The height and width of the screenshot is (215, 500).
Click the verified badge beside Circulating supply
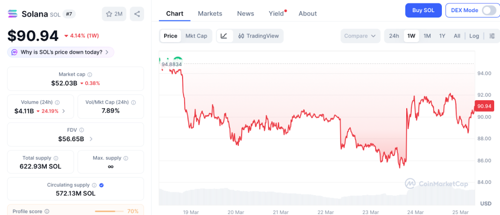click(101, 185)
